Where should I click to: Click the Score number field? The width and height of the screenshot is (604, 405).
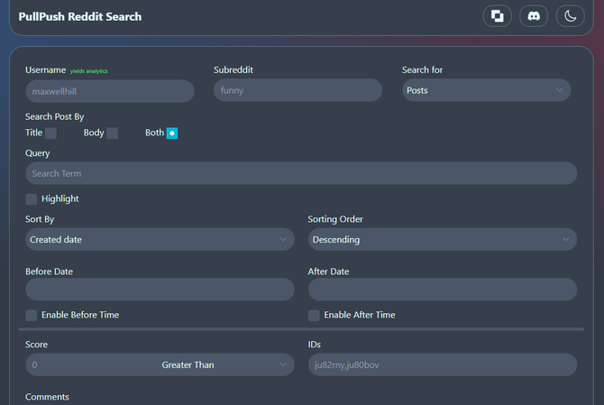pyautogui.click(x=92, y=364)
